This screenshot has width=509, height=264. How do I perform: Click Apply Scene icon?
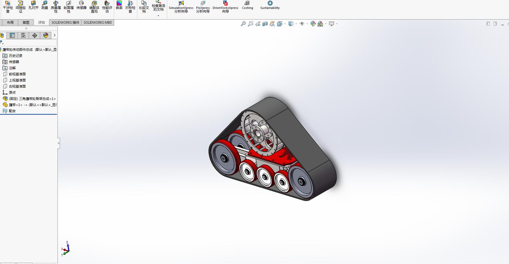pyautogui.click(x=320, y=24)
